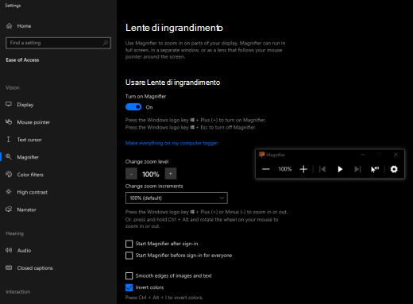Enable Start Magnifier before sign-in for everyone

point(129,256)
